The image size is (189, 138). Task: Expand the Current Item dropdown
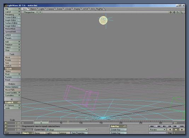pyautogui.click(x=67, y=130)
